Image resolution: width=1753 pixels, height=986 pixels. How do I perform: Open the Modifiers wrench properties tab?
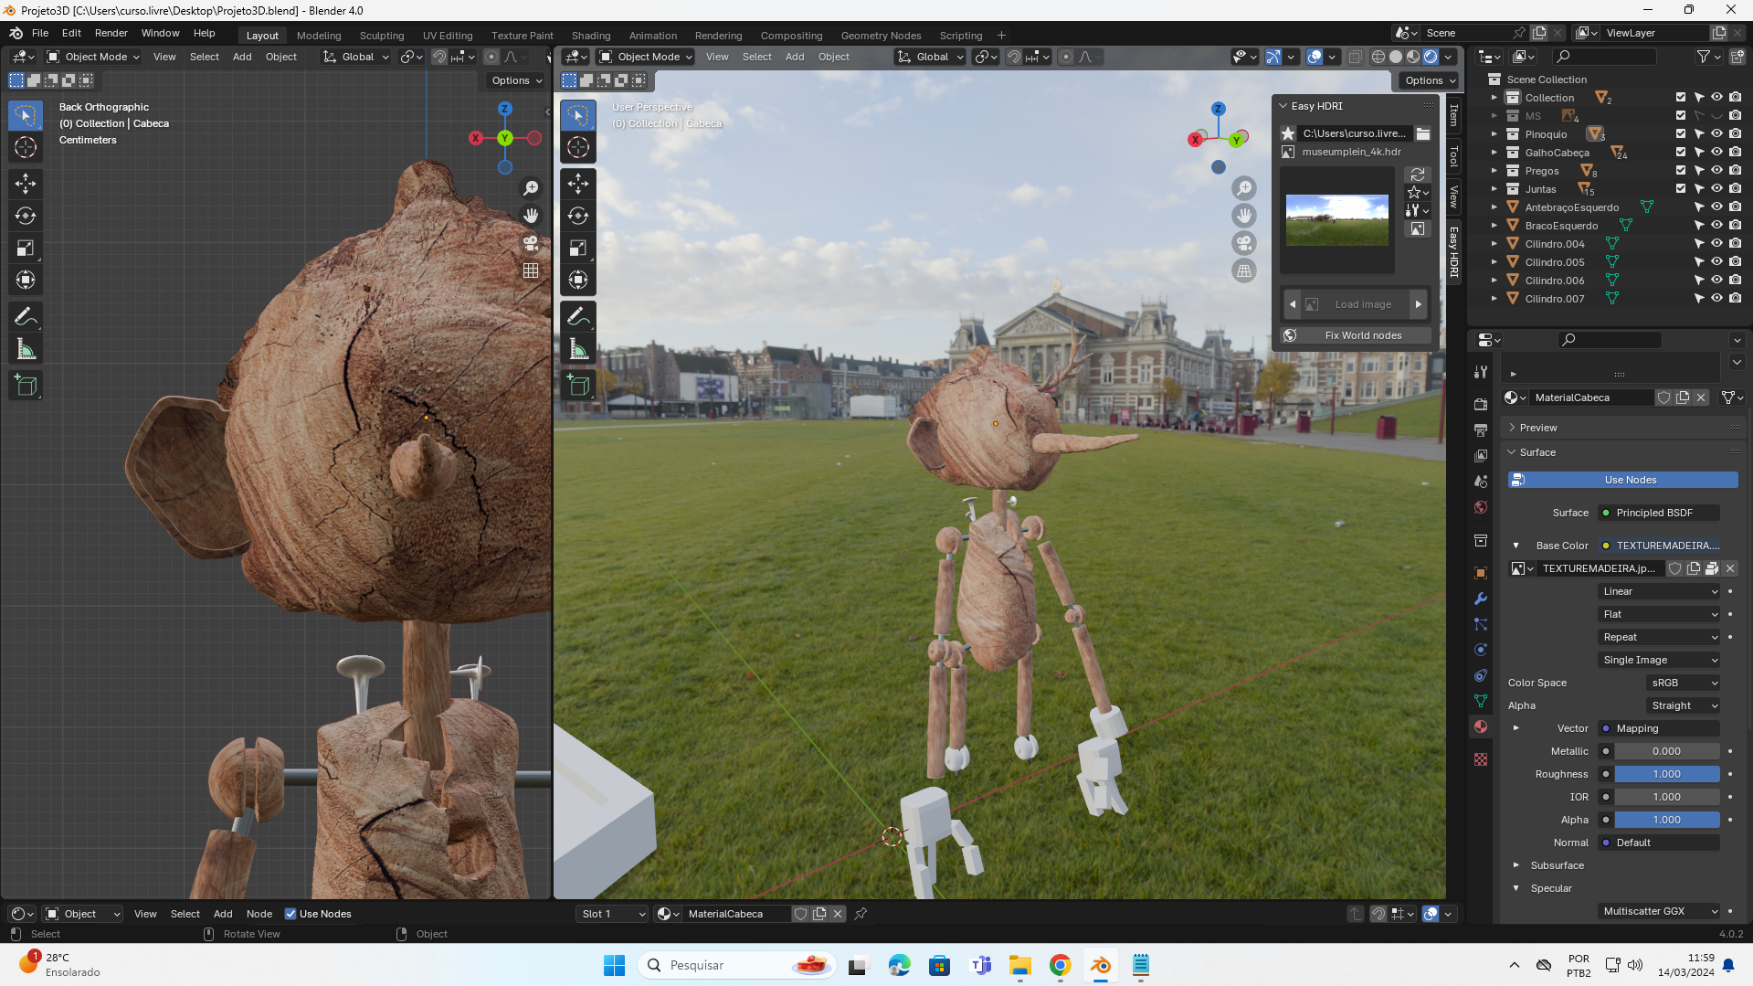click(1481, 599)
